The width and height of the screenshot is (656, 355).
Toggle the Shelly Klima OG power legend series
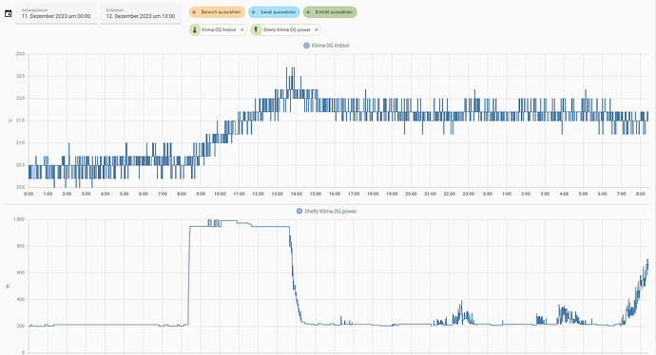coord(326,212)
